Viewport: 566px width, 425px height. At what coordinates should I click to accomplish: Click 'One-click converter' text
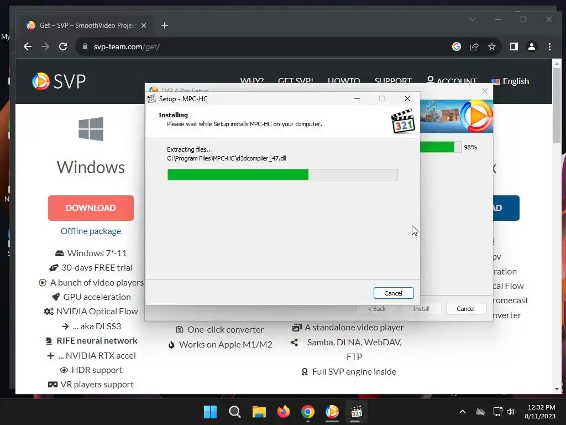click(x=226, y=330)
